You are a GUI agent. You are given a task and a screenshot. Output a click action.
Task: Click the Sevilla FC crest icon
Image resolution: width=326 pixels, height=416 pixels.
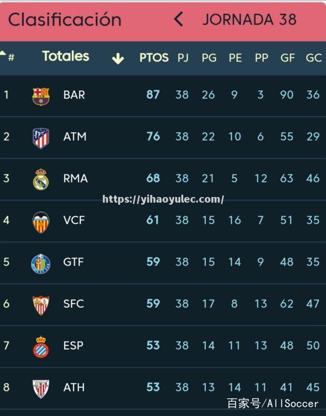[x=41, y=305]
